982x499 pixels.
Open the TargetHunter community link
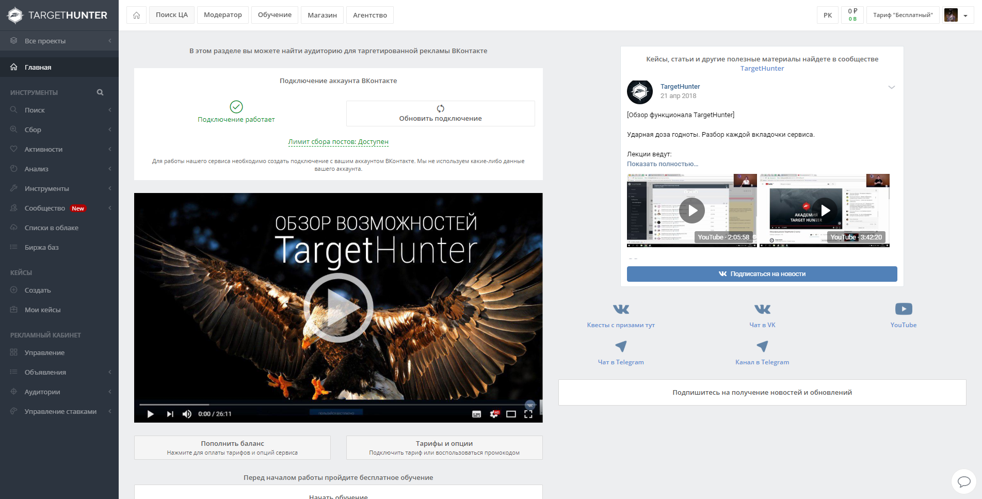[762, 68]
